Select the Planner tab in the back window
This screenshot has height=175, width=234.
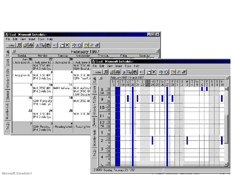pyautogui.click(x=8, y=95)
